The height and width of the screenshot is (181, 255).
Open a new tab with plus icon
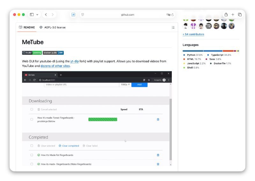tap(233, 15)
